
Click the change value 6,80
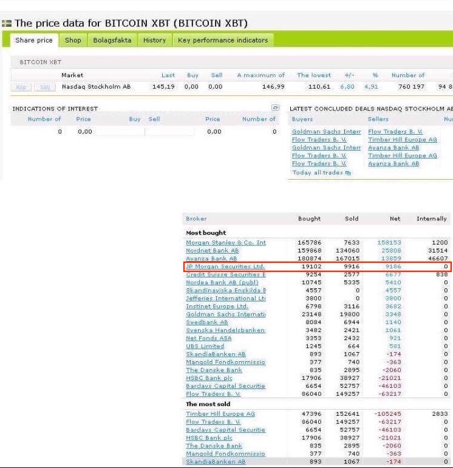tap(347, 87)
